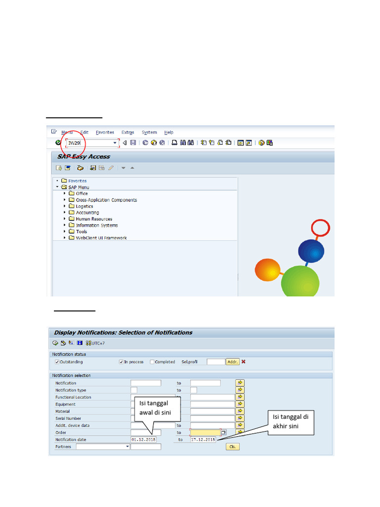The image size is (380, 507).
Task: Open the Menu menu
Action: pyautogui.click(x=67, y=132)
